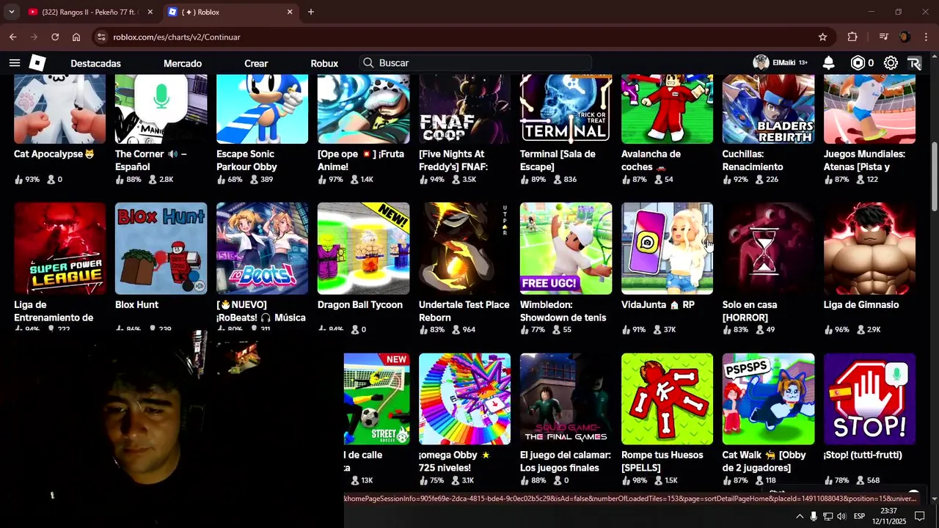This screenshot has height=528, width=939.
Task: Open the VidaJunta RP title link
Action: click(x=657, y=304)
